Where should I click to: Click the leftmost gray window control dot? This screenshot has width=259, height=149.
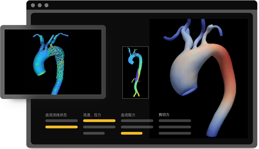coord(33,5)
